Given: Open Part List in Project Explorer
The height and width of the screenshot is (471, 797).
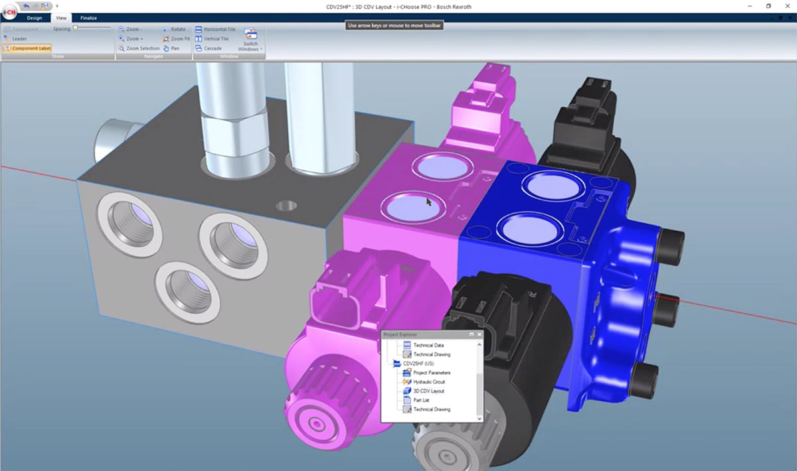Looking at the screenshot, I should [421, 400].
